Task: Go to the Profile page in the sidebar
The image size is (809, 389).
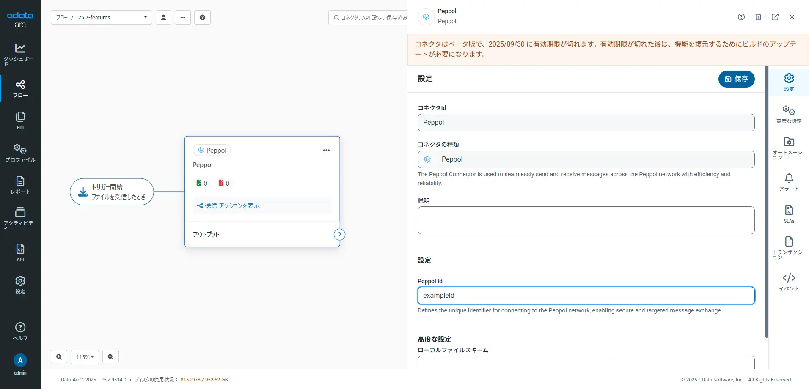Action: point(20,153)
